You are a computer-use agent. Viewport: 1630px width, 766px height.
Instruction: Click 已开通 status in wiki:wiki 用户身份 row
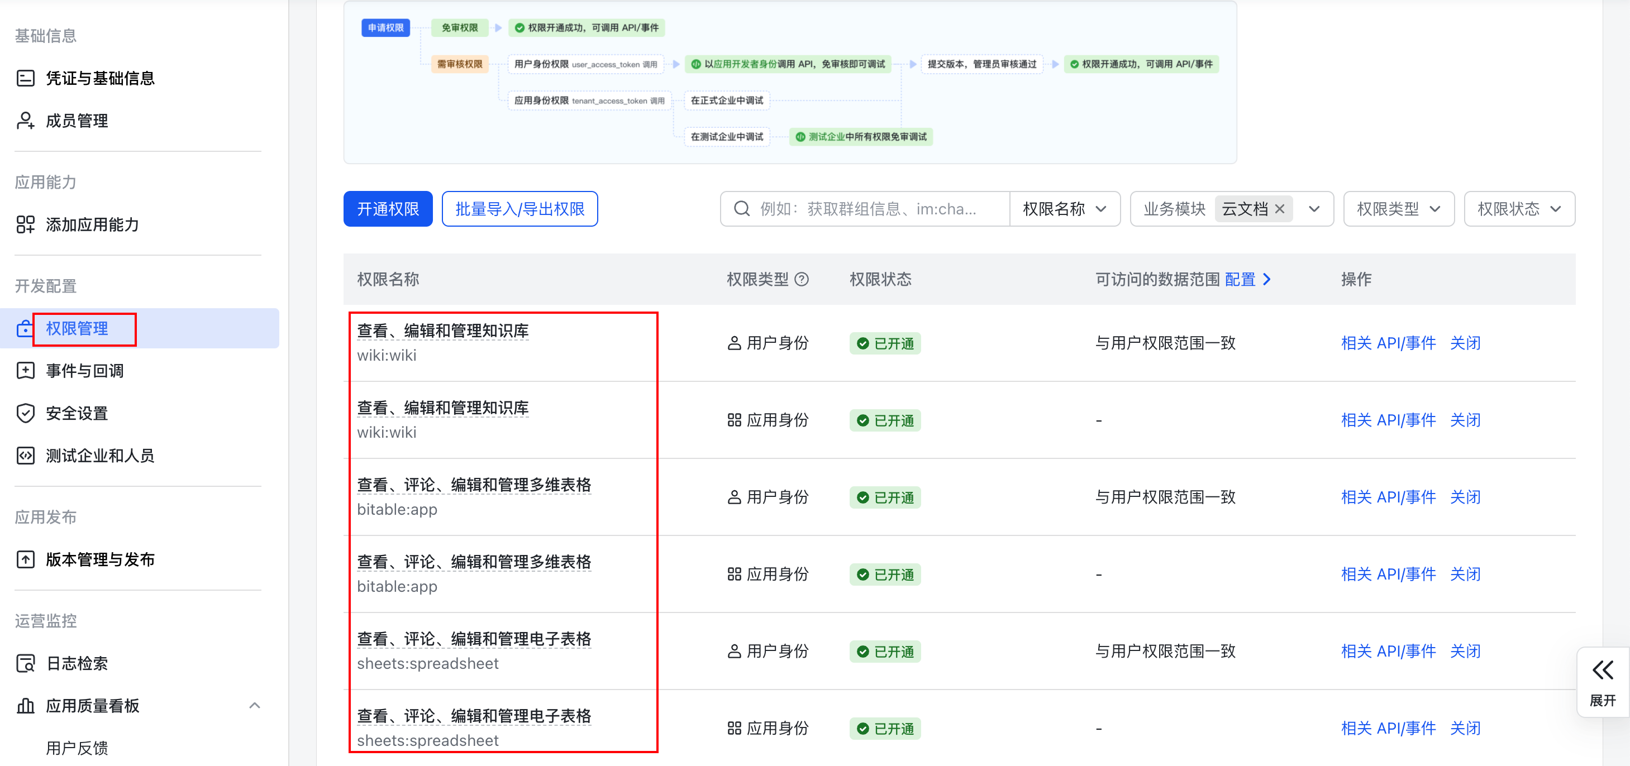[885, 343]
